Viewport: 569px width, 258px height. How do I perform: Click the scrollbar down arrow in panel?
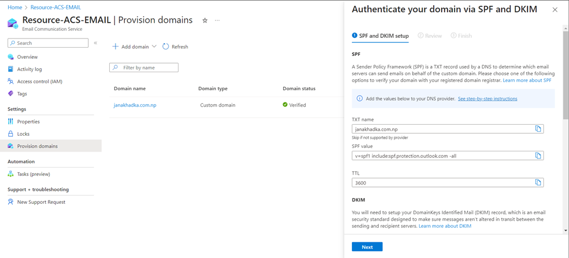pos(565,230)
